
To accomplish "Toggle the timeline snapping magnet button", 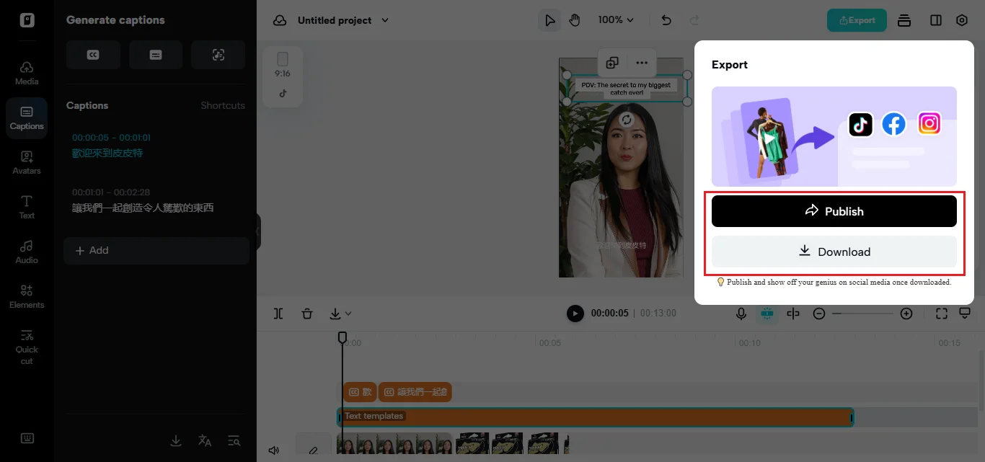I will [767, 314].
